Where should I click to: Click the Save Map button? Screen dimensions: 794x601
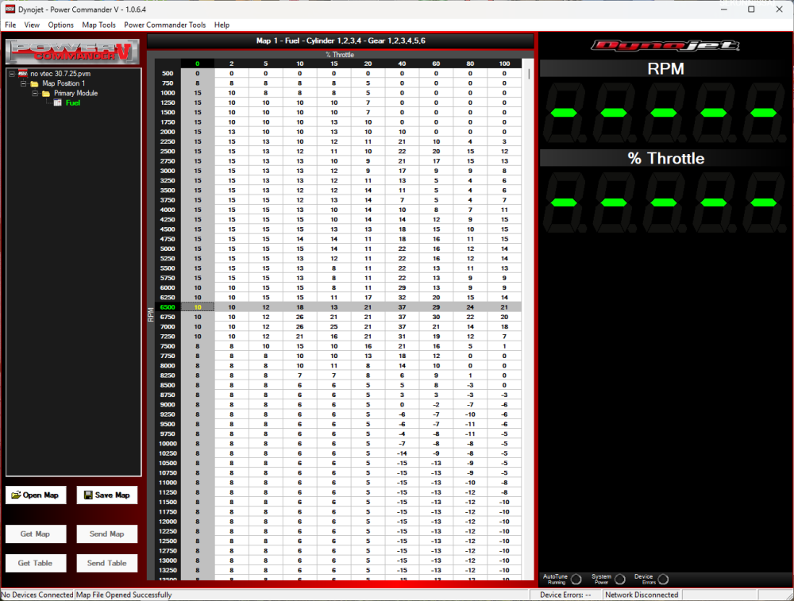point(106,495)
